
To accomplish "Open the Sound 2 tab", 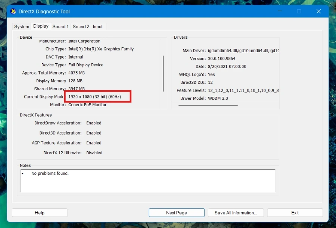I will 81,26.
